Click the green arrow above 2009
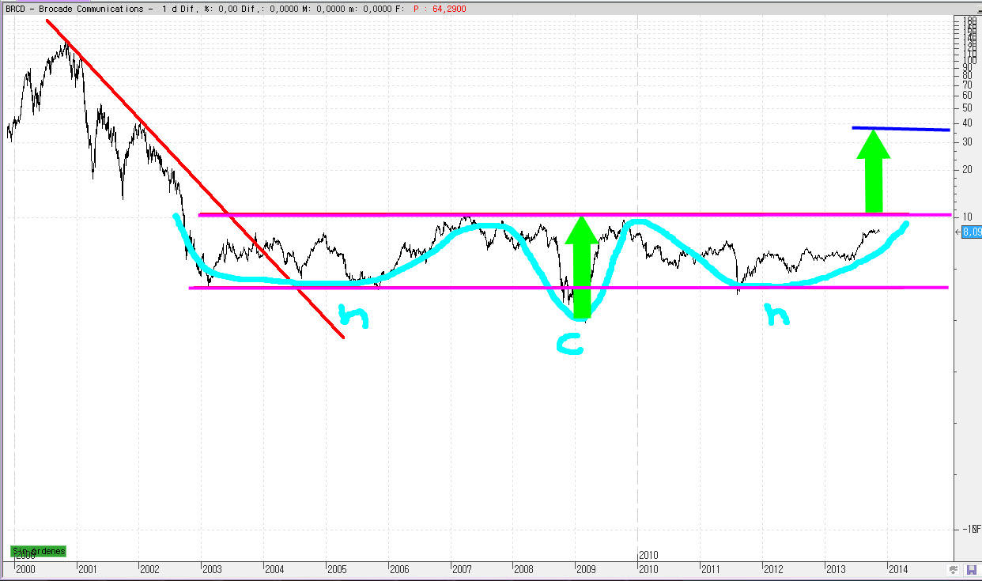The width and height of the screenshot is (982, 581). click(582, 269)
